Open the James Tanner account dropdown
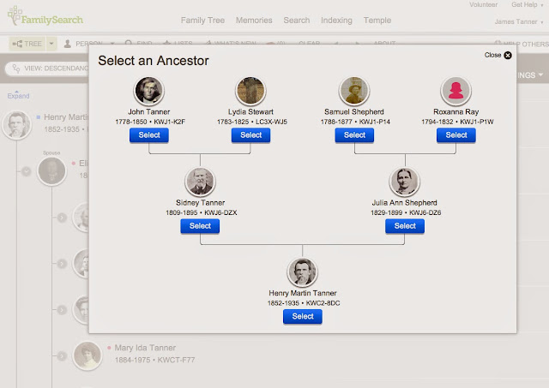 pyautogui.click(x=519, y=21)
